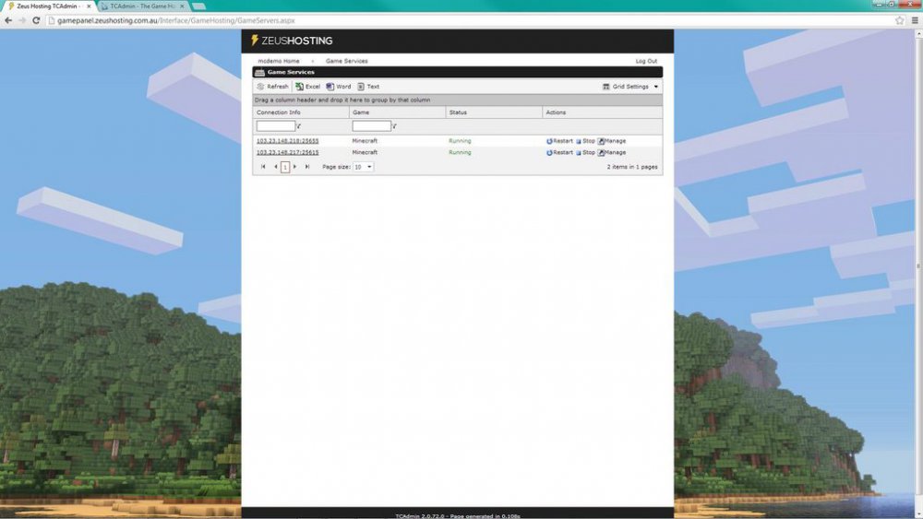Viewport: 923px width, 519px height.
Task: Log Out of the game panel
Action: [x=646, y=61]
